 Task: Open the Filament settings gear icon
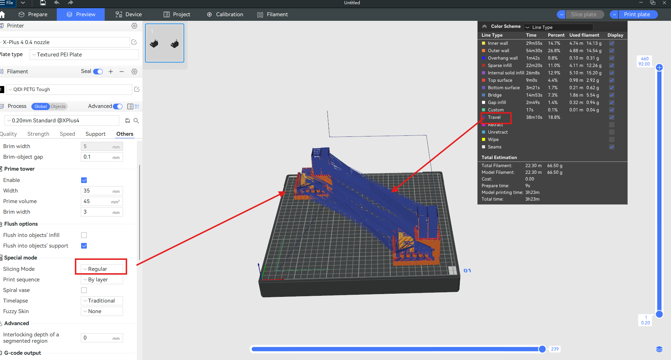(134, 71)
